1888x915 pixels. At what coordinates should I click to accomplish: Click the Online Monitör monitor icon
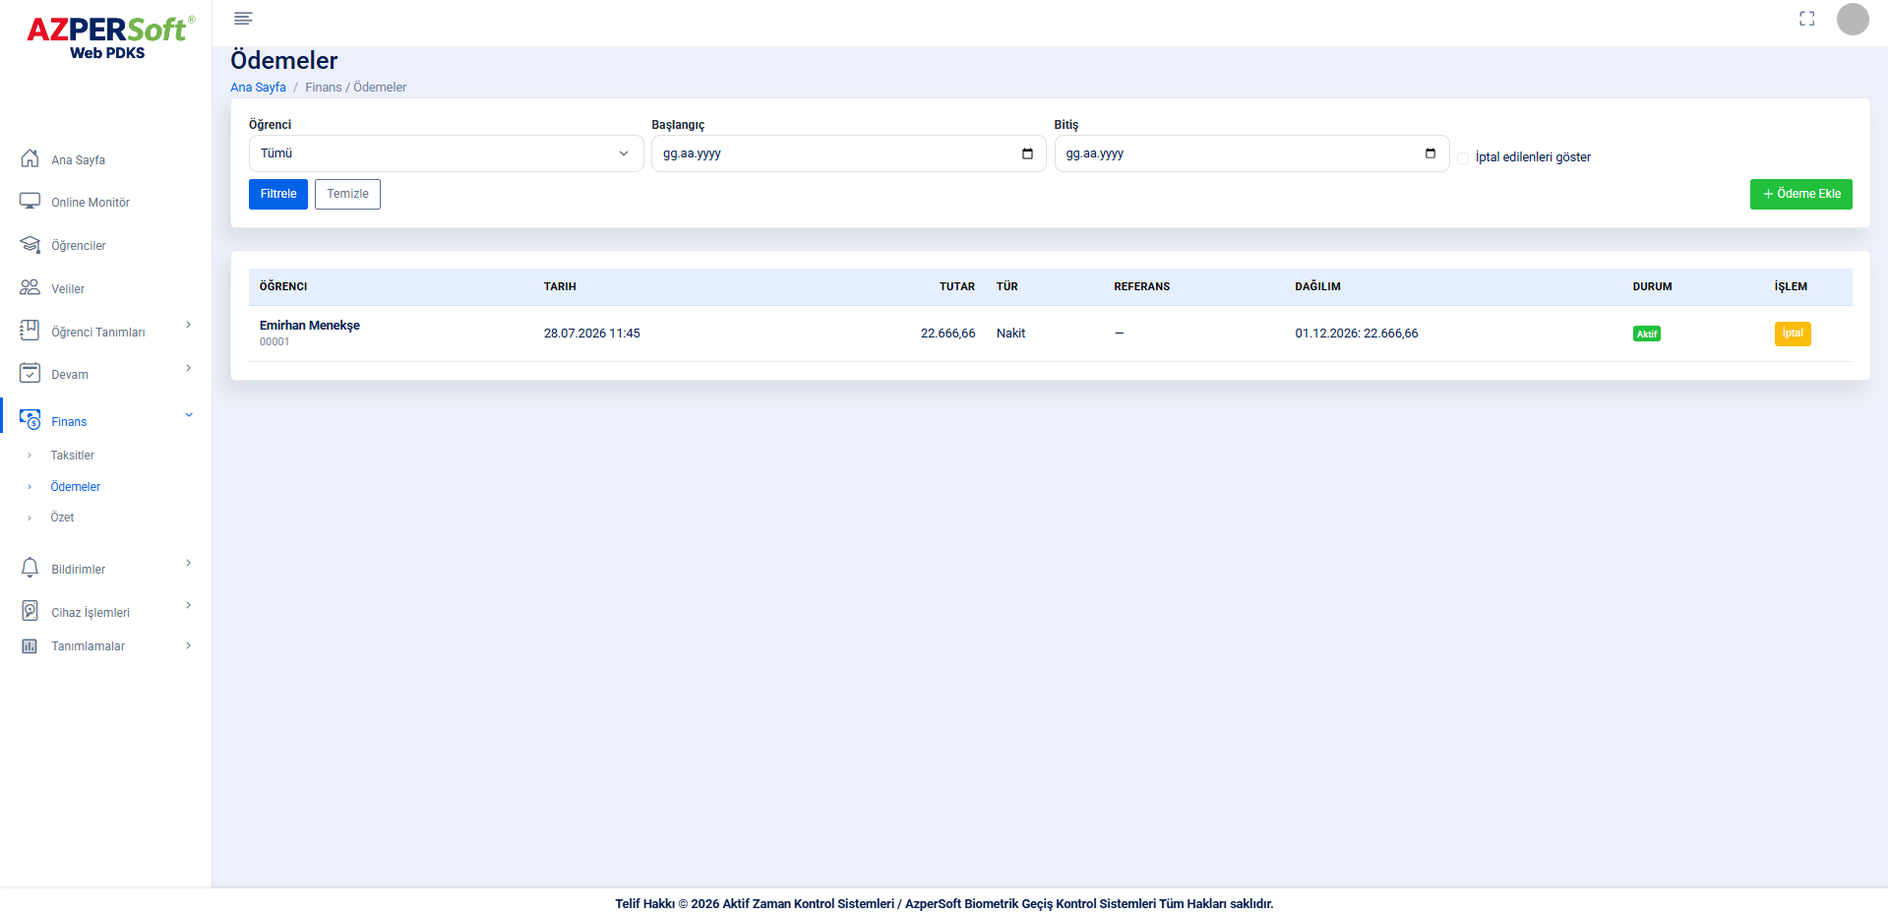tap(30, 201)
